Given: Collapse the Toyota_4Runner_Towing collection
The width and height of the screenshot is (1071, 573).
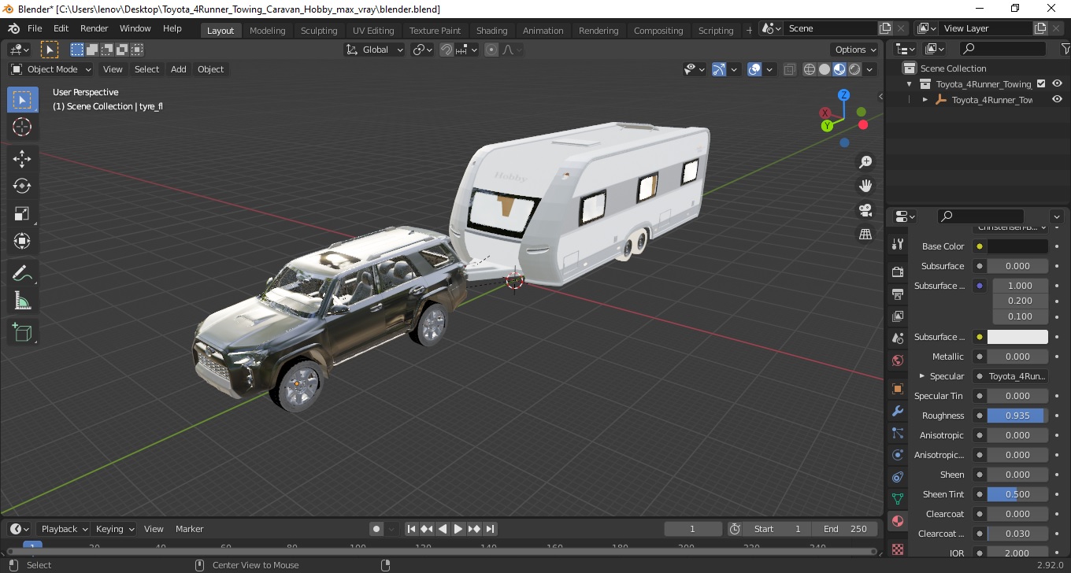Looking at the screenshot, I should tap(910, 84).
